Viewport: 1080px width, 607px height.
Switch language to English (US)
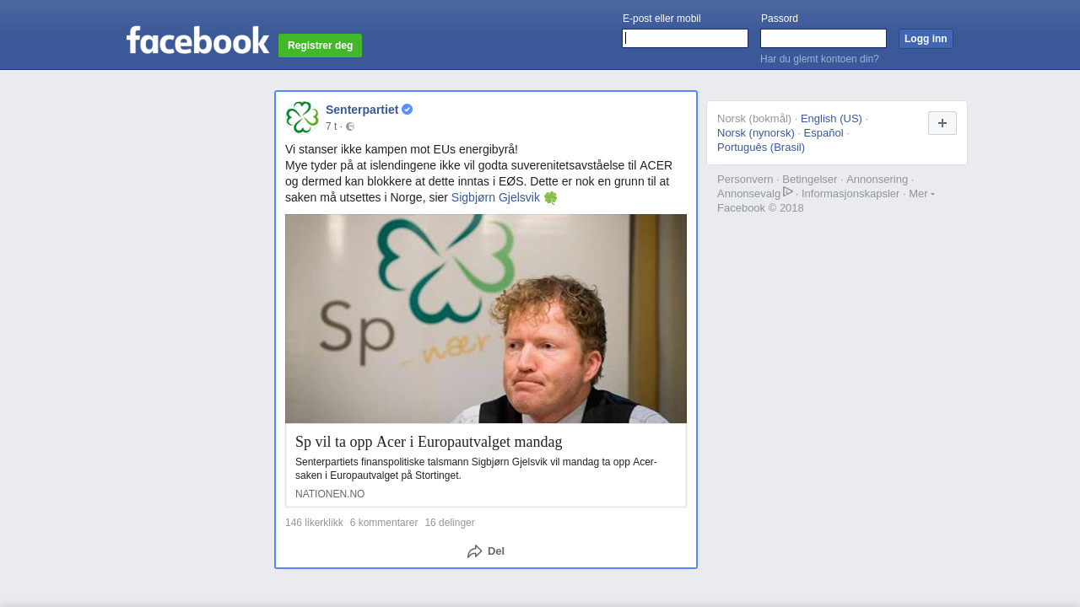click(x=831, y=118)
